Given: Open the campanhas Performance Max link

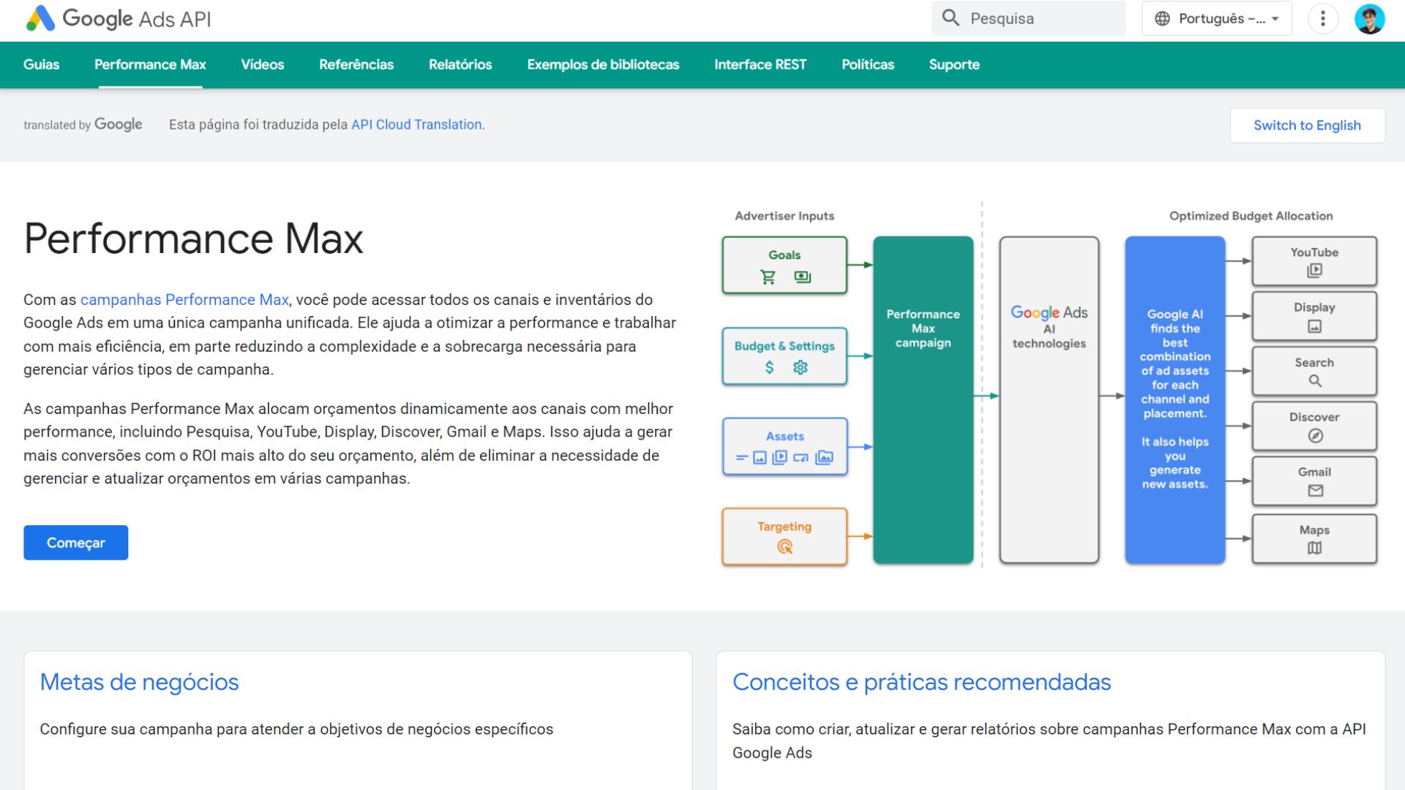Looking at the screenshot, I should click(x=184, y=299).
